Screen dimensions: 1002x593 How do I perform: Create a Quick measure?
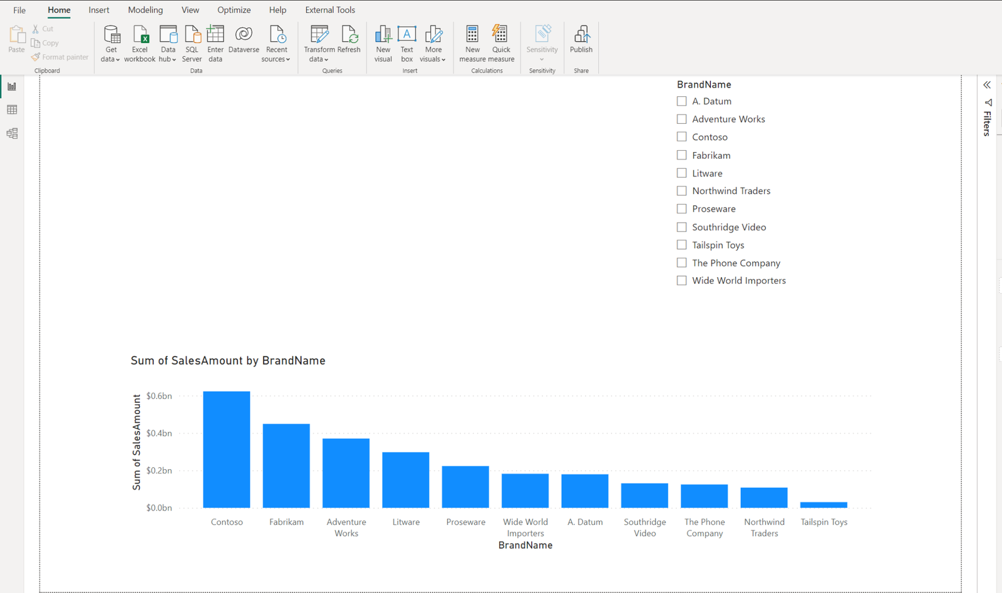501,43
